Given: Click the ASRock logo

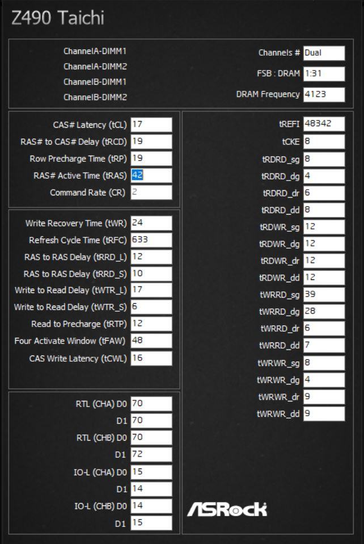Looking at the screenshot, I should [x=227, y=509].
